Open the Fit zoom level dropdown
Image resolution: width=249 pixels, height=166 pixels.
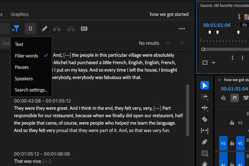point(244,25)
